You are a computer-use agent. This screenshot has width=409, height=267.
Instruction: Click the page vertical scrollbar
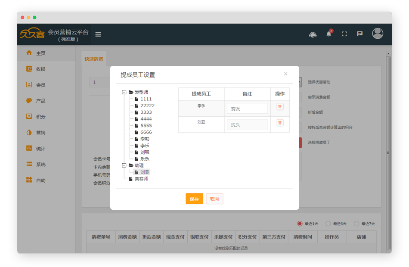pos(388,153)
